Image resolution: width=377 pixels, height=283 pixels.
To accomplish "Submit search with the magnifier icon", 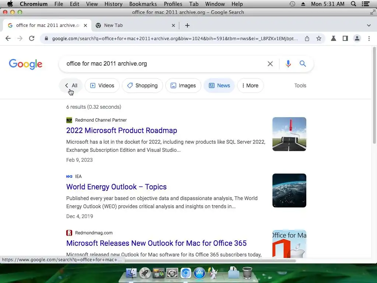I will pyautogui.click(x=303, y=64).
